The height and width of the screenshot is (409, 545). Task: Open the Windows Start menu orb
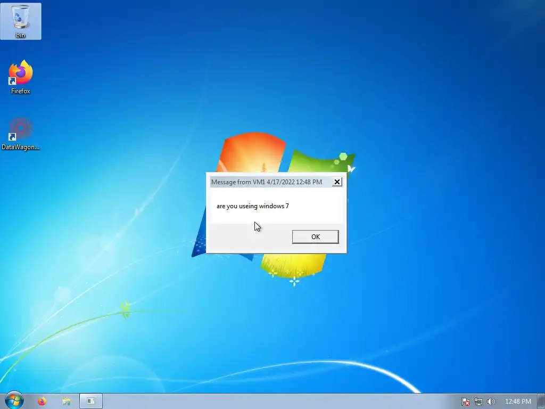[14, 400]
